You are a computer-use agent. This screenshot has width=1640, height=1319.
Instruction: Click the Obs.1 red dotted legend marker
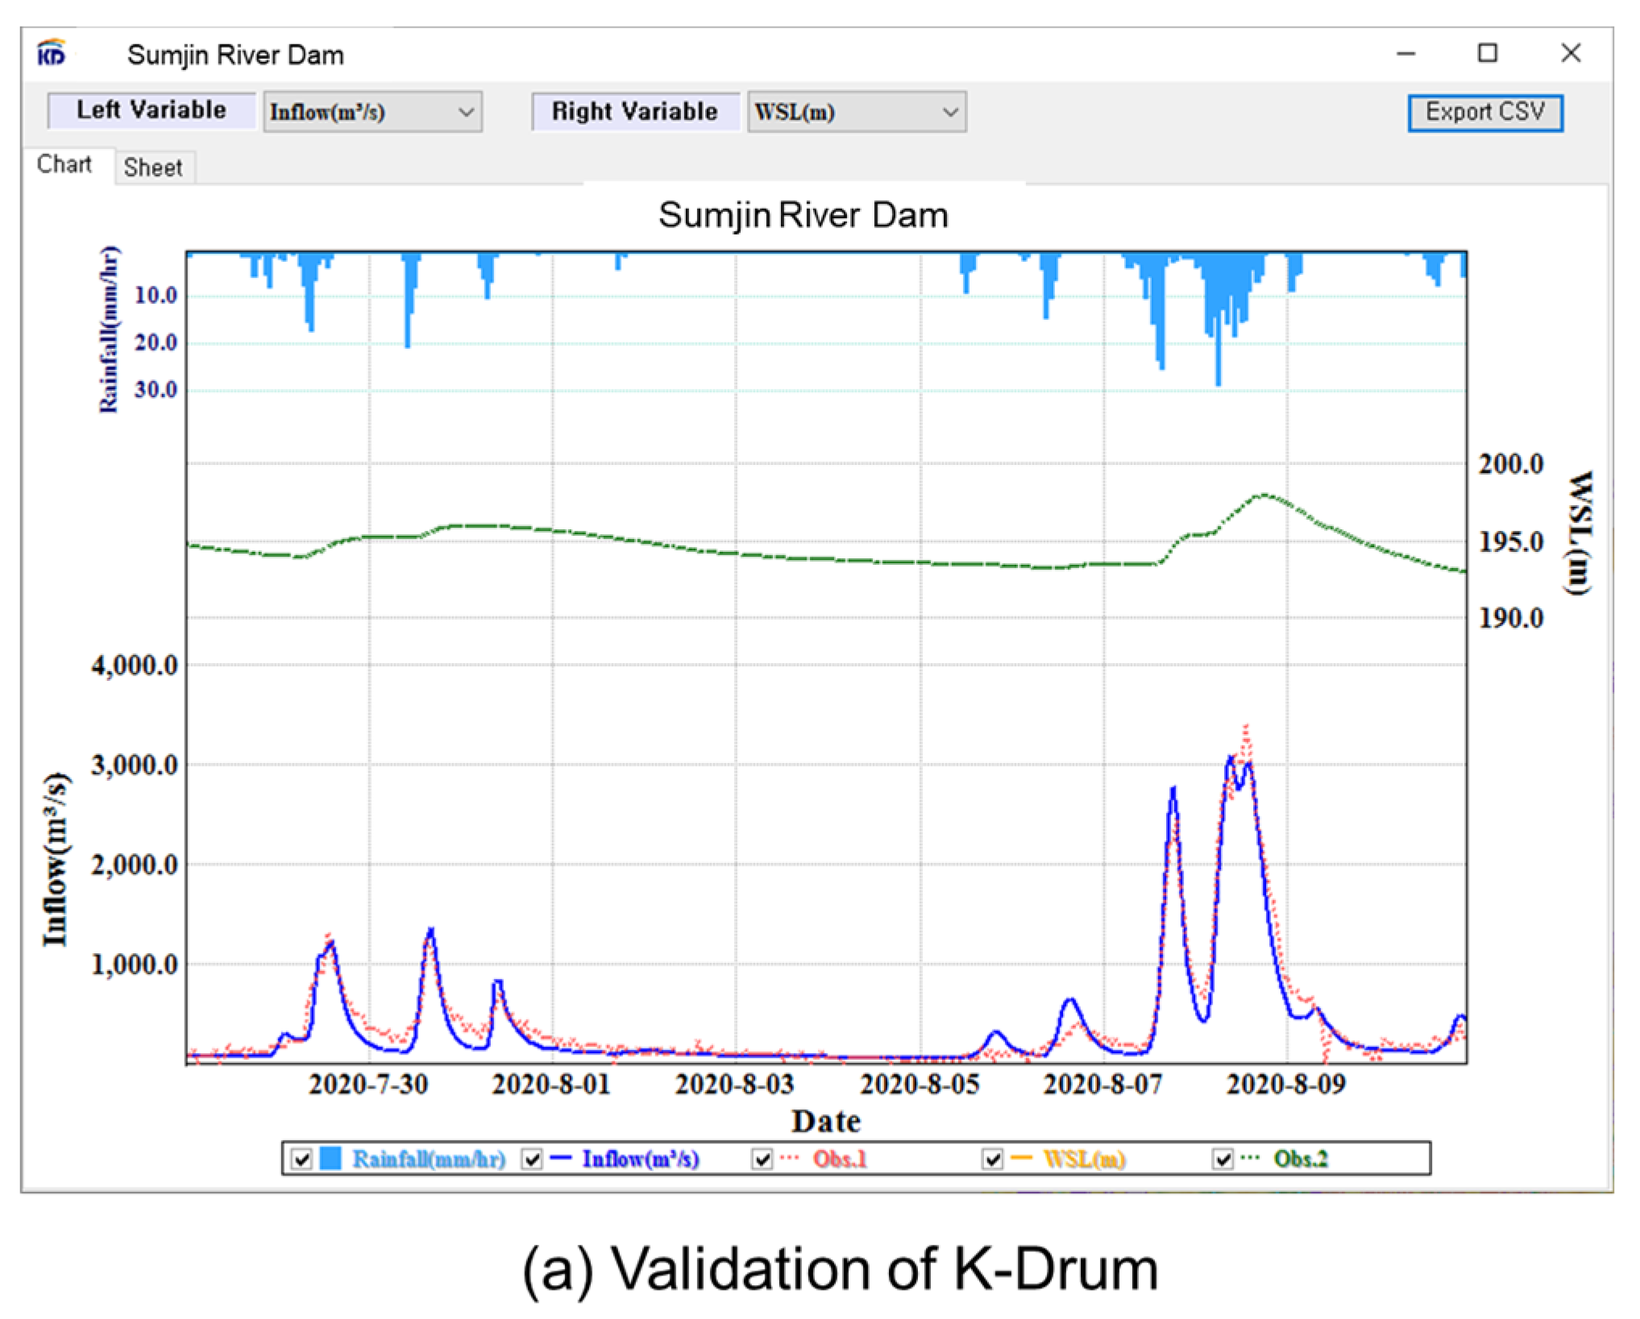[x=790, y=1159]
